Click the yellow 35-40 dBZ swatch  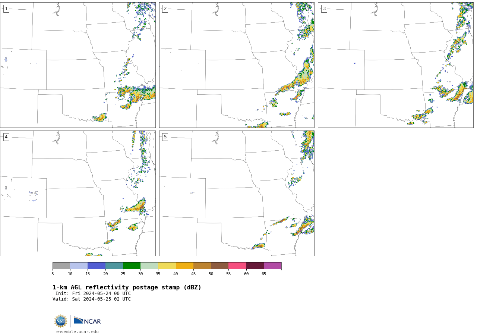pyautogui.click(x=167, y=266)
